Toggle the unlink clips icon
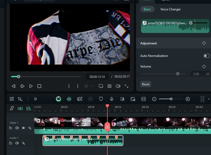211x155 pixels. 12,108
